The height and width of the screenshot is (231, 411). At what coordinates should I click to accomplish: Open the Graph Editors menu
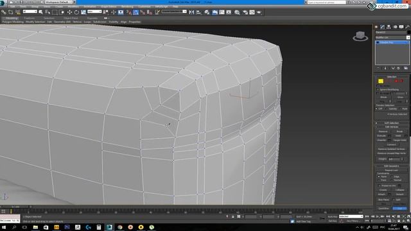[109, 6]
